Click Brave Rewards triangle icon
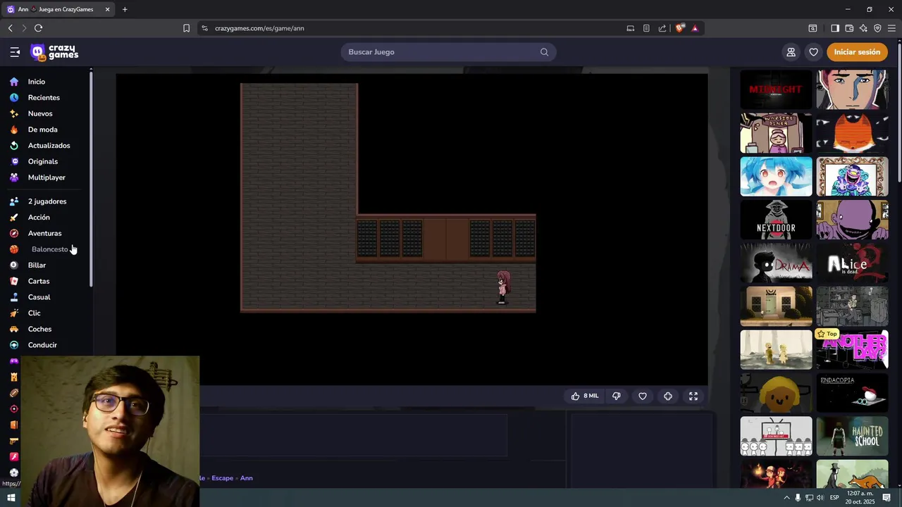 [695, 28]
